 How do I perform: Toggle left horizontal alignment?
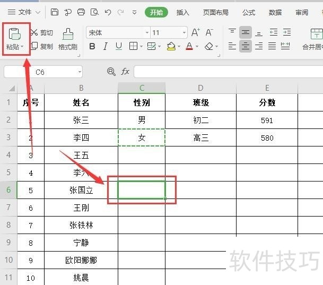(232, 46)
